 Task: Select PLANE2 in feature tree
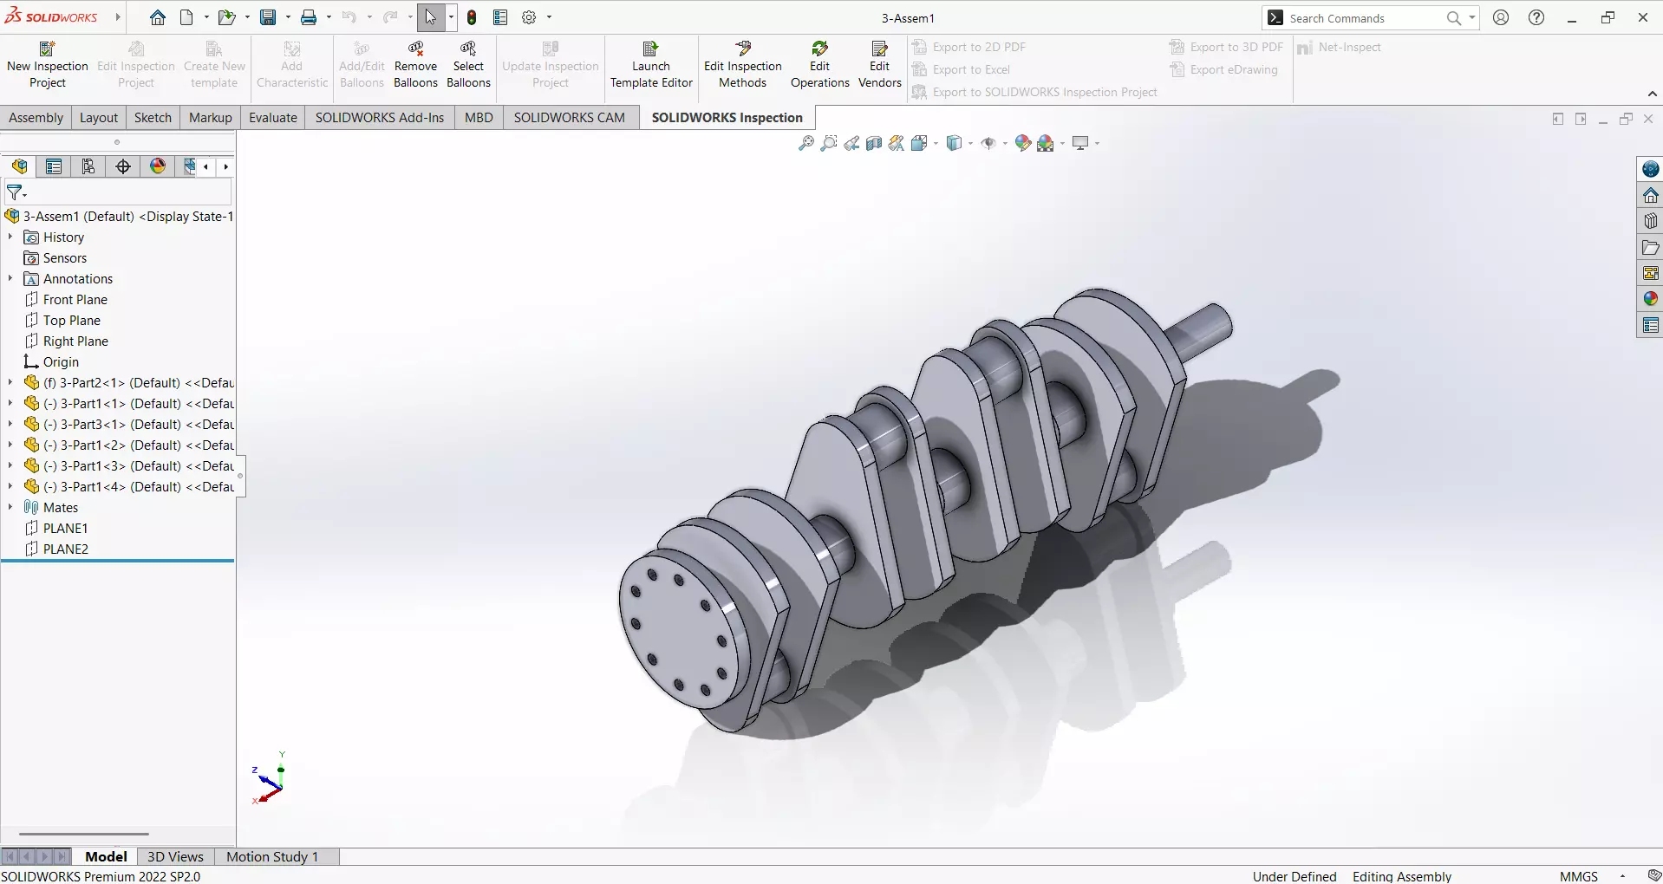pyautogui.click(x=66, y=549)
